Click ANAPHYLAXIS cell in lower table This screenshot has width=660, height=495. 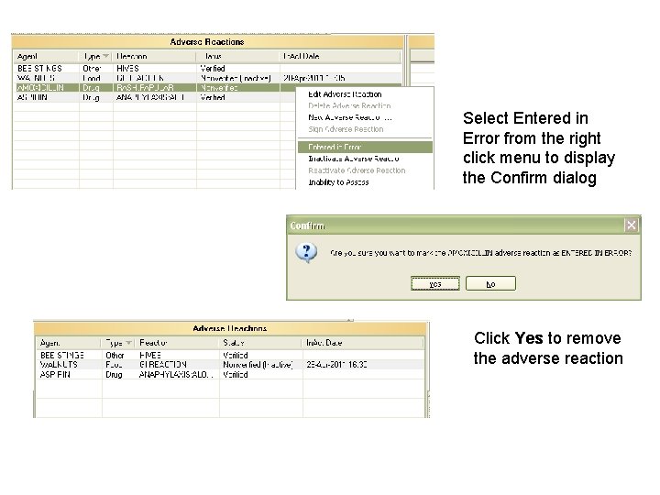[x=176, y=374]
